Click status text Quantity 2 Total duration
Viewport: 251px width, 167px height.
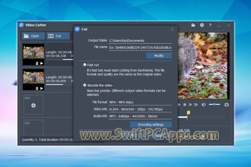pos(47,140)
